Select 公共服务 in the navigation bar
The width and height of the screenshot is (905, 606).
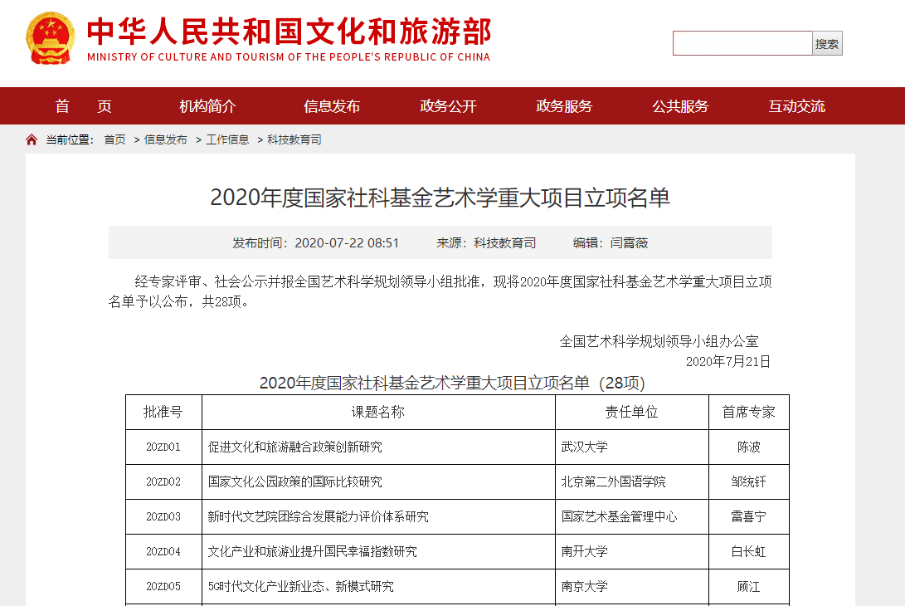coord(680,106)
